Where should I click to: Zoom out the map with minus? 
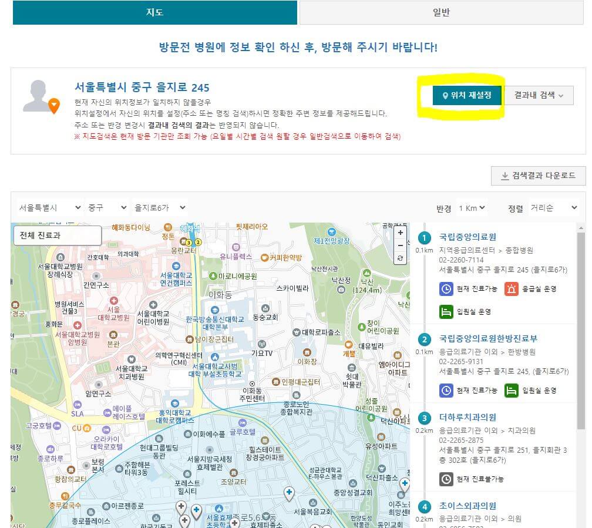point(400,245)
